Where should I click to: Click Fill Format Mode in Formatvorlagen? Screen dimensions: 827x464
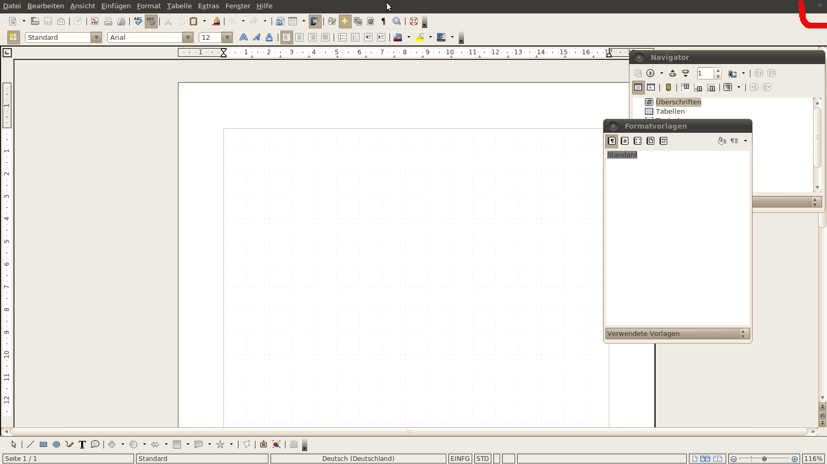[x=721, y=141]
